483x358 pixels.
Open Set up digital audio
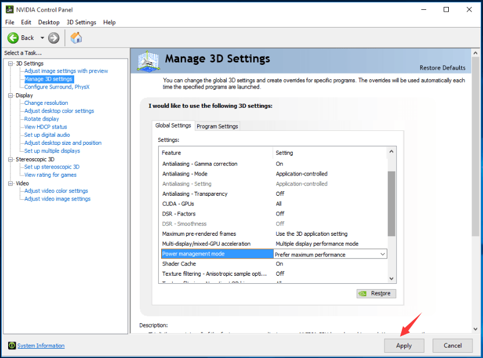coord(47,135)
